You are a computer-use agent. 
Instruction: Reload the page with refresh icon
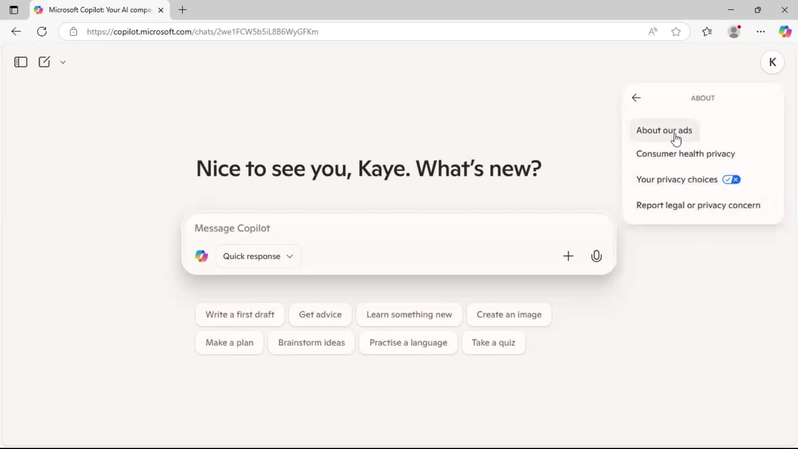42,32
